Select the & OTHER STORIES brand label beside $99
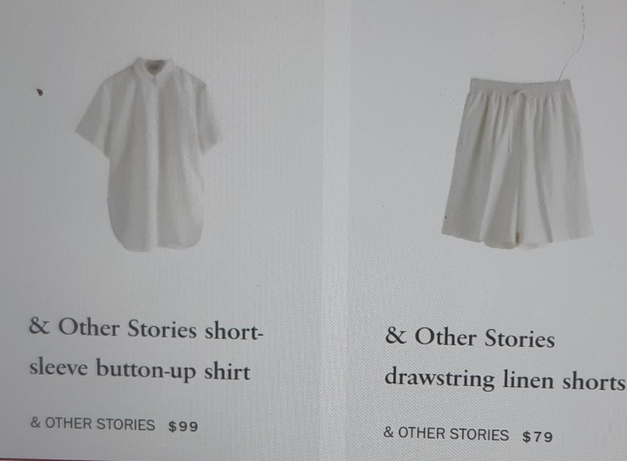The width and height of the screenshot is (627, 461). 93,424
